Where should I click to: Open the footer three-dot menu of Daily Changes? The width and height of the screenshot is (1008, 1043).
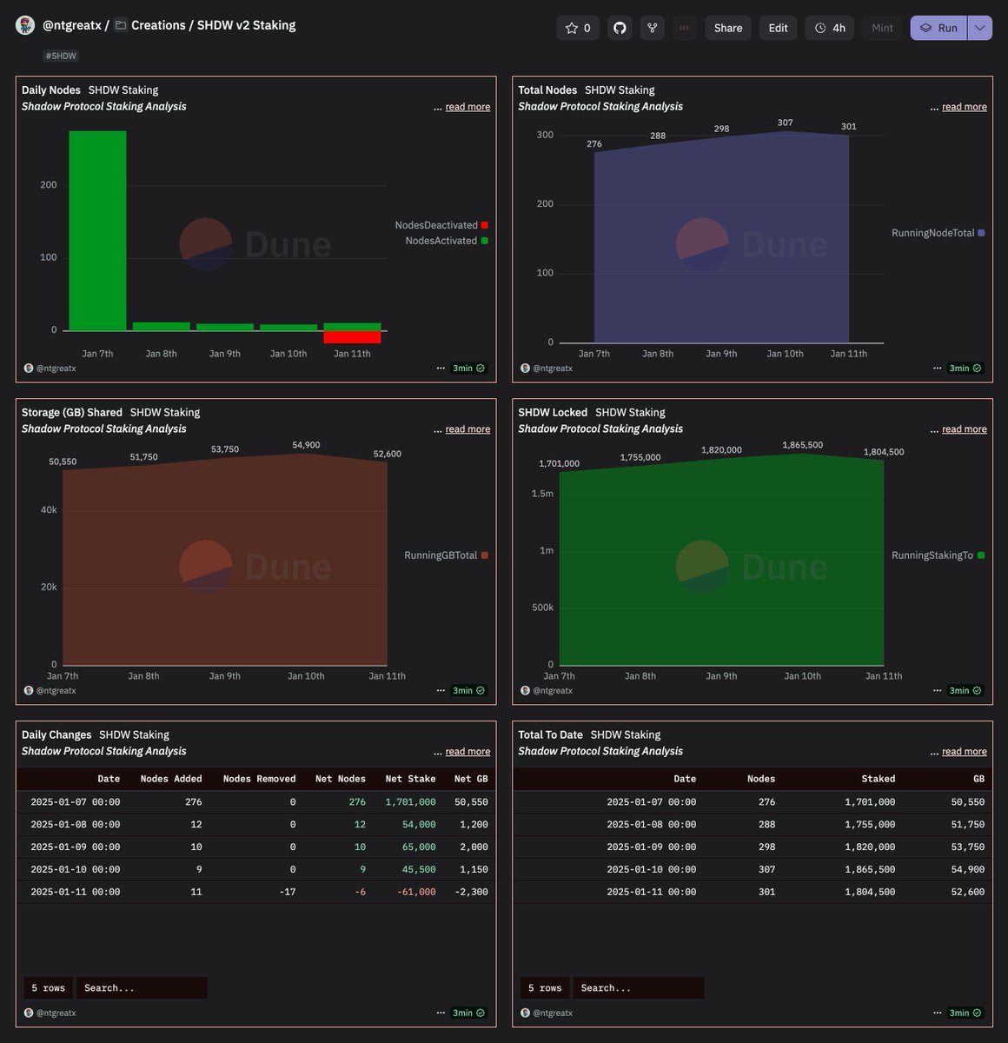point(441,1013)
